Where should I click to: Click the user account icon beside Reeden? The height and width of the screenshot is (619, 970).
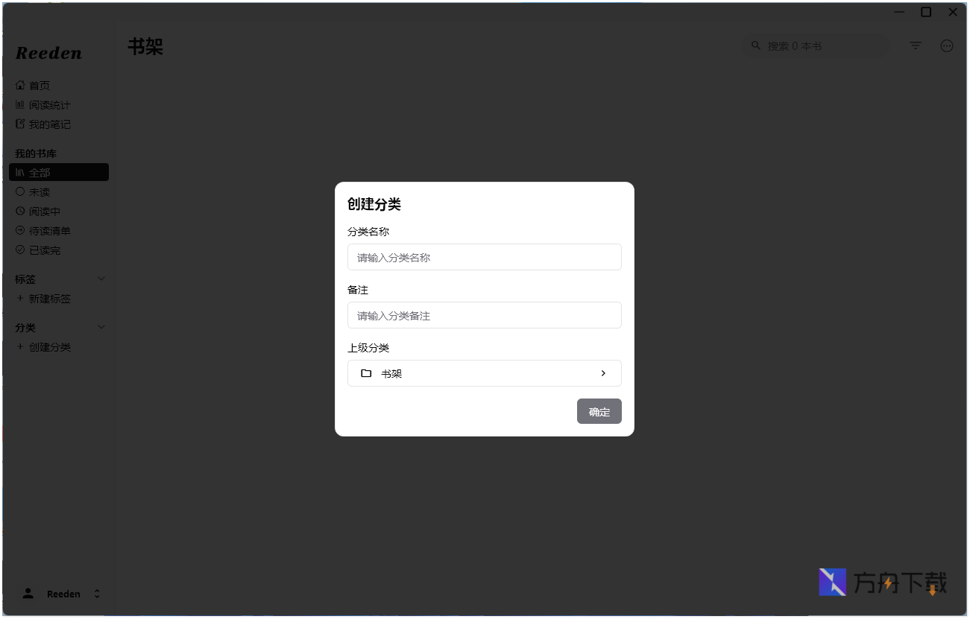coord(28,593)
